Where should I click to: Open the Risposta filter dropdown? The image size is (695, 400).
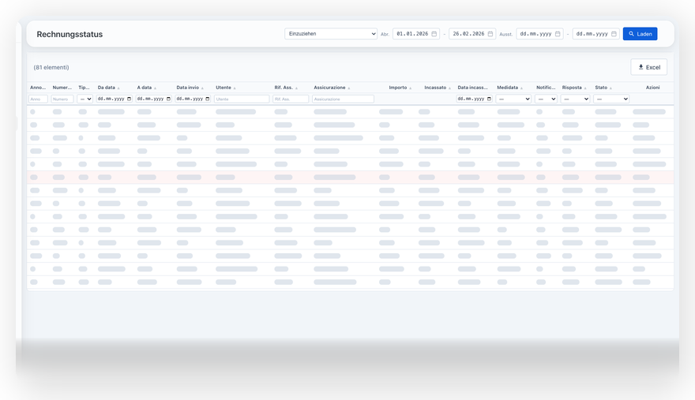pyautogui.click(x=575, y=99)
